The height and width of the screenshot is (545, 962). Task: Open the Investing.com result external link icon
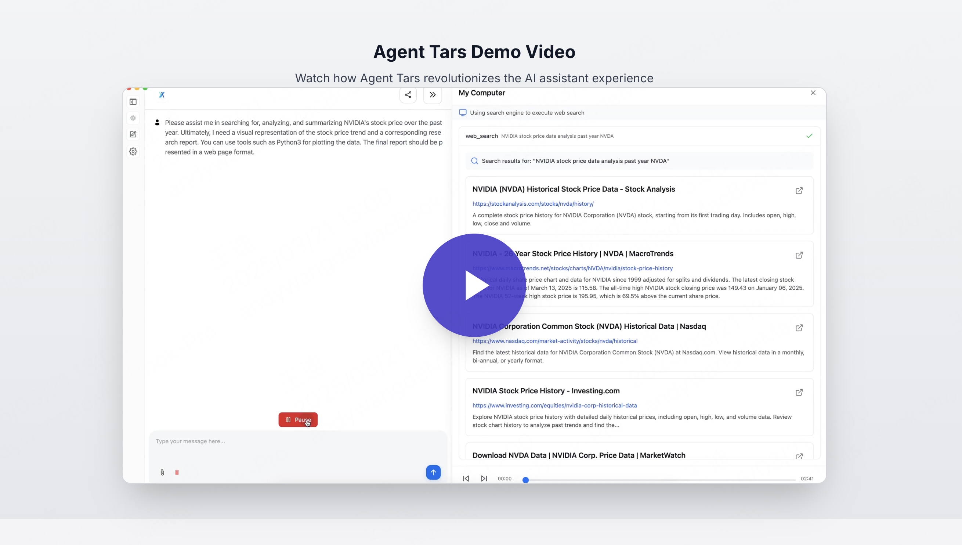[799, 392]
